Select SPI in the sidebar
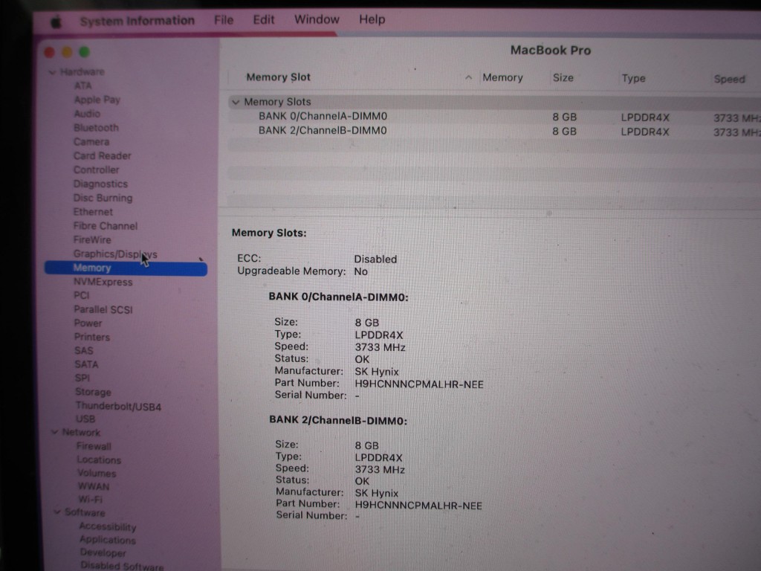 tap(82, 377)
